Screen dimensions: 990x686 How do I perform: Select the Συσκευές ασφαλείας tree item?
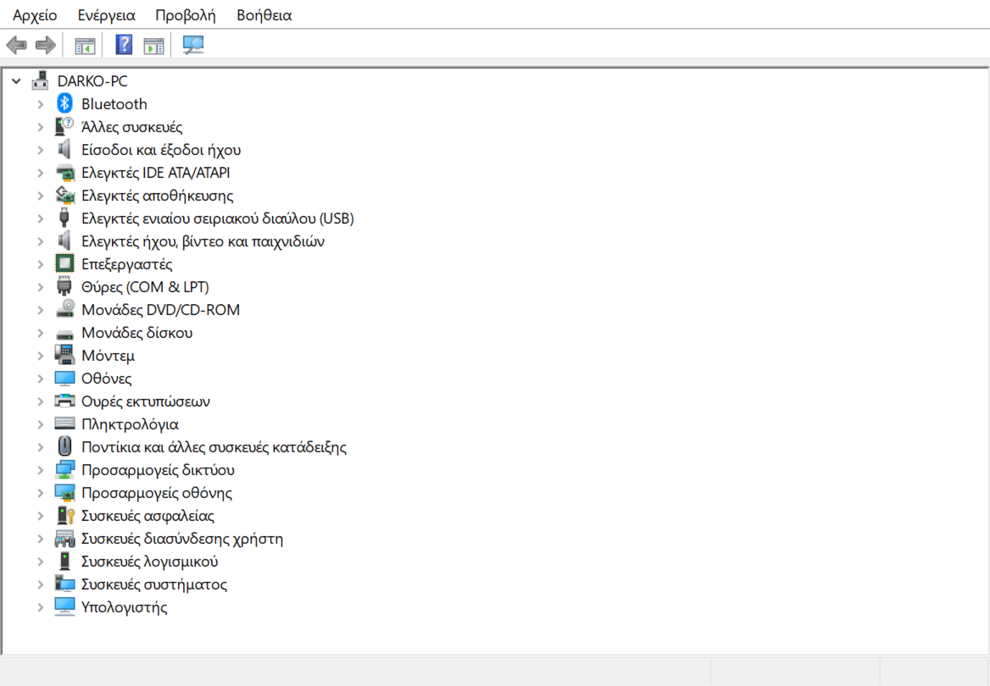pyautogui.click(x=147, y=516)
